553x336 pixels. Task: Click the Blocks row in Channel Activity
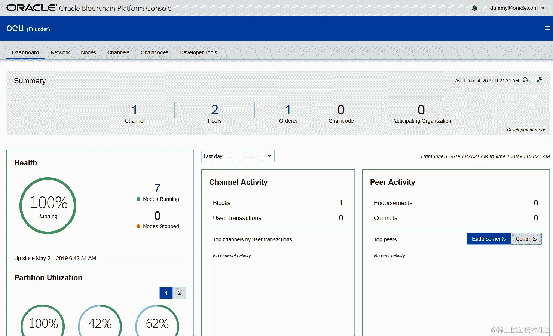pyautogui.click(x=278, y=203)
